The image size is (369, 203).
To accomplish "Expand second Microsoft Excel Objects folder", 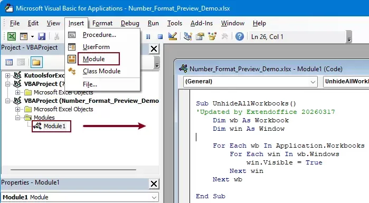I will point(17,109).
